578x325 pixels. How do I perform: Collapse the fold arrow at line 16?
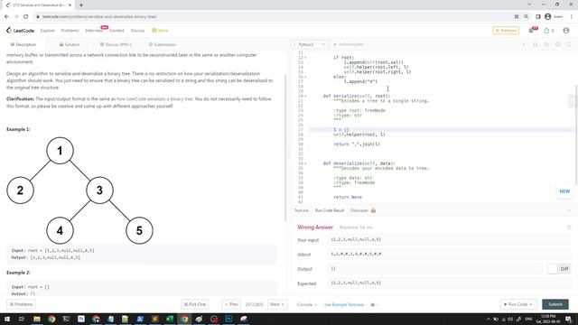[x=305, y=77]
